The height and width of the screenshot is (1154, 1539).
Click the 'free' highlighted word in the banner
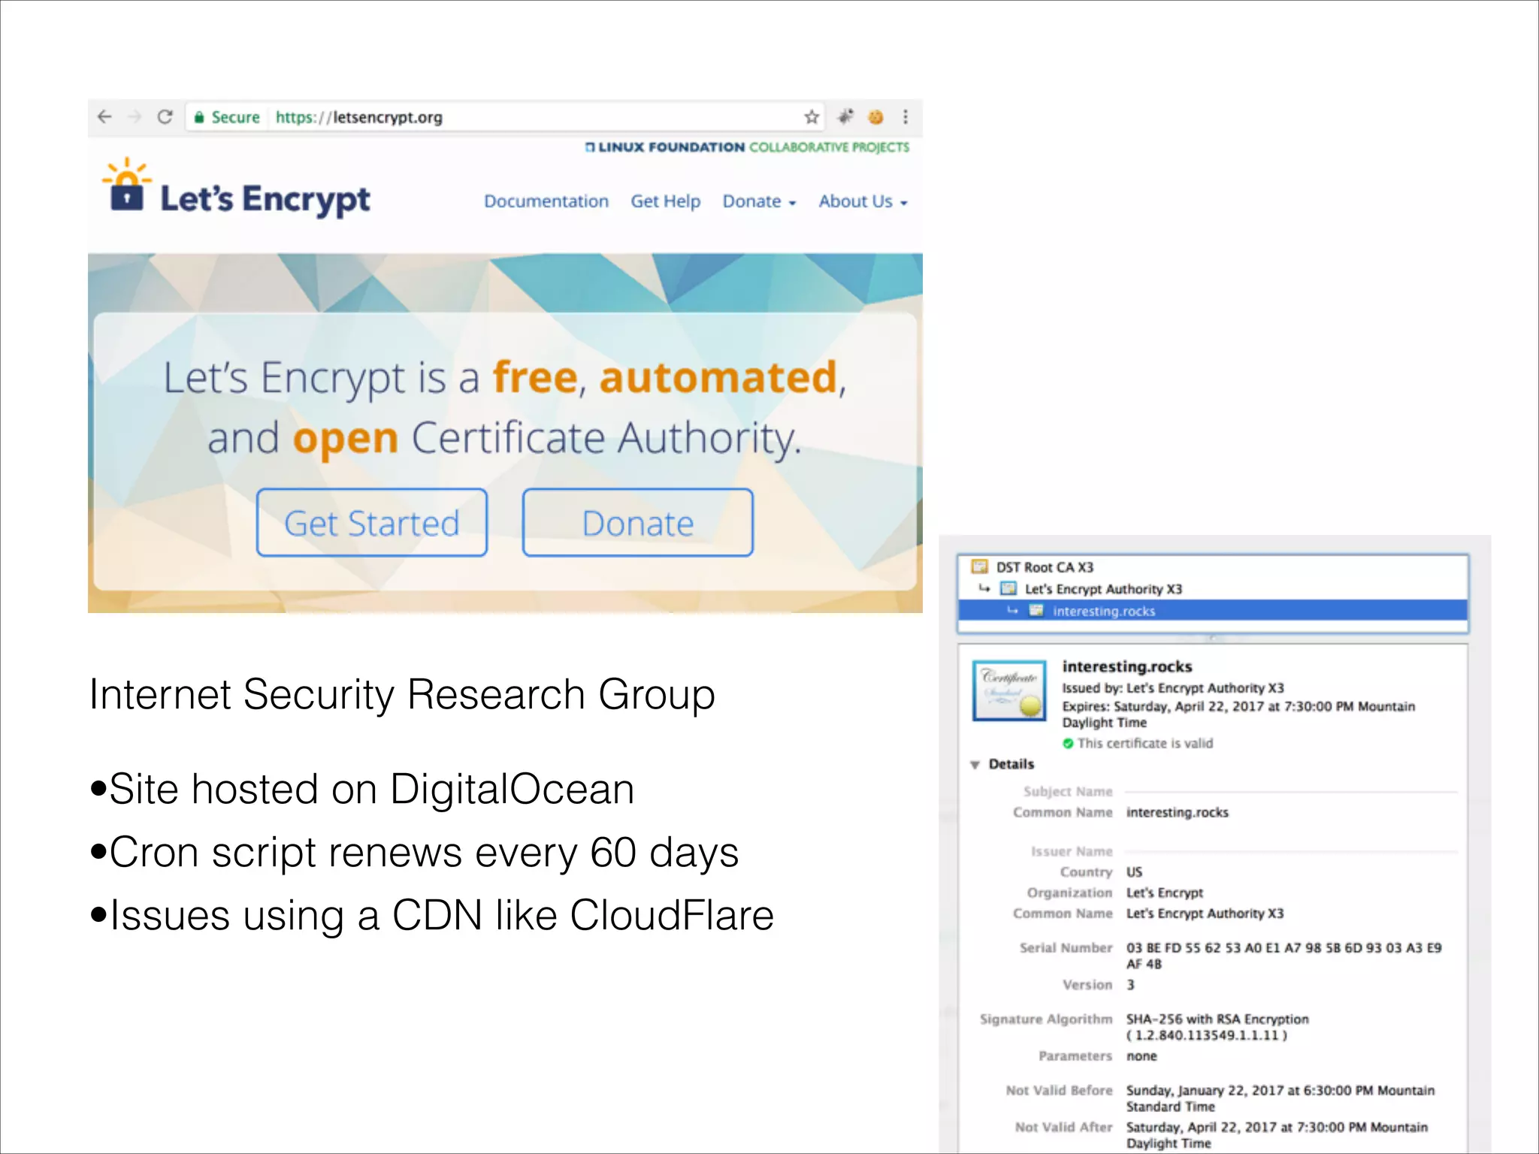(535, 377)
